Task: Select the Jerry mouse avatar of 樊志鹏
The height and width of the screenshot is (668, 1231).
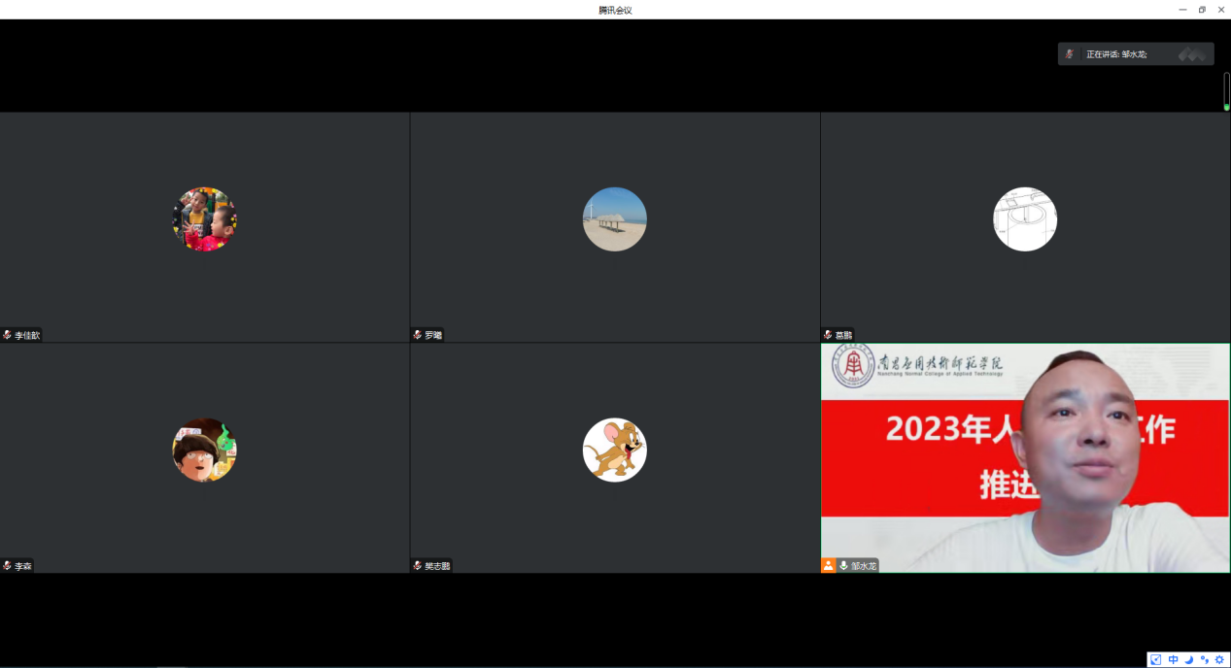Action: pyautogui.click(x=614, y=450)
